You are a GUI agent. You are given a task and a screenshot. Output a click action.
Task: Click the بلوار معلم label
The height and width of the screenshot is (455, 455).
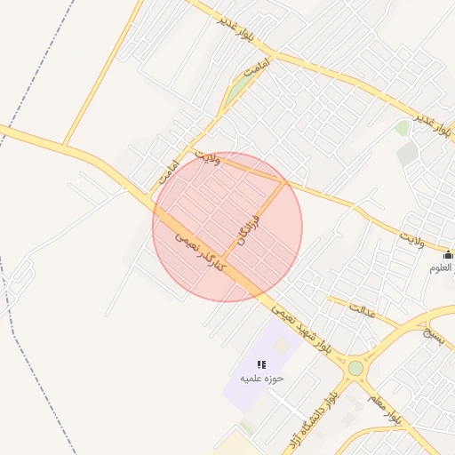(x=385, y=410)
